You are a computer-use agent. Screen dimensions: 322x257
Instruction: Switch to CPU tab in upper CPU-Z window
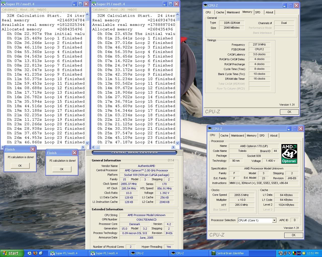point(208,12)
